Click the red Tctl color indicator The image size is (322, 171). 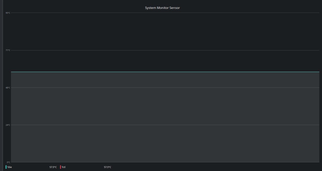tap(60, 167)
